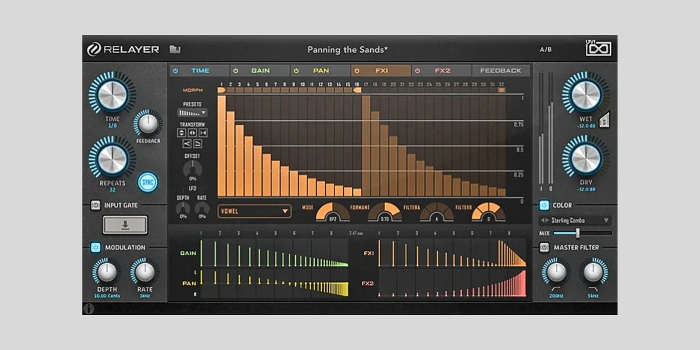
Task: Turn off the Color section power button
Action: coord(544,205)
